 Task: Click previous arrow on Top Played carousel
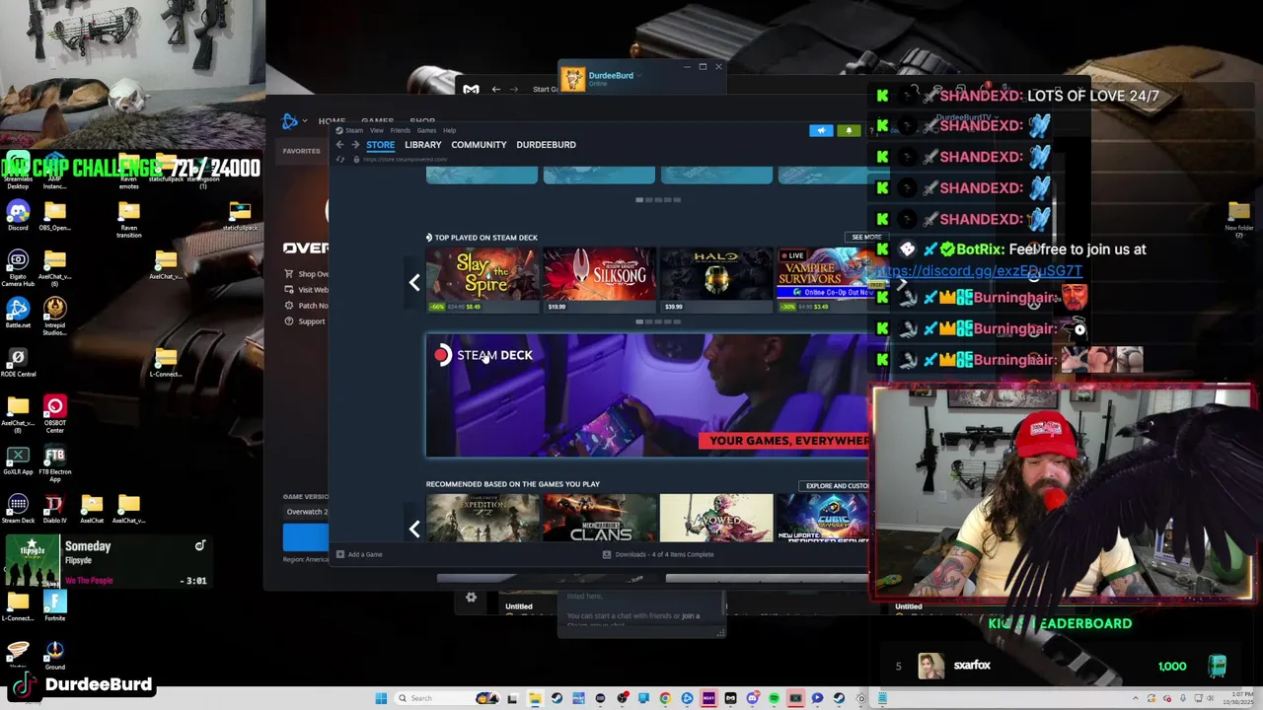(x=414, y=283)
